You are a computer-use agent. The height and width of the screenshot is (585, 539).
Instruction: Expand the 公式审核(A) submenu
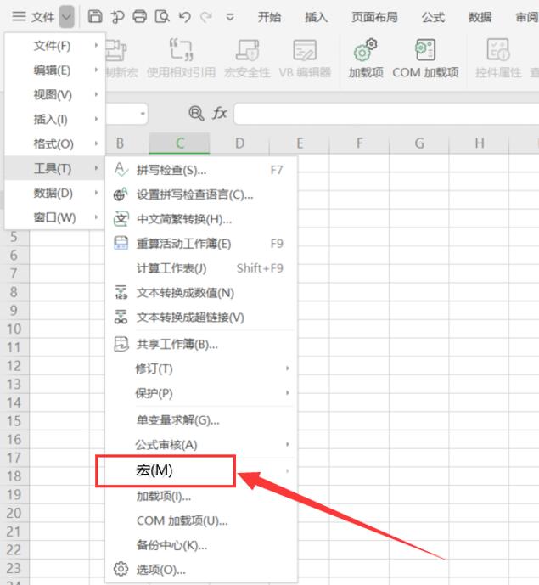pos(201,445)
